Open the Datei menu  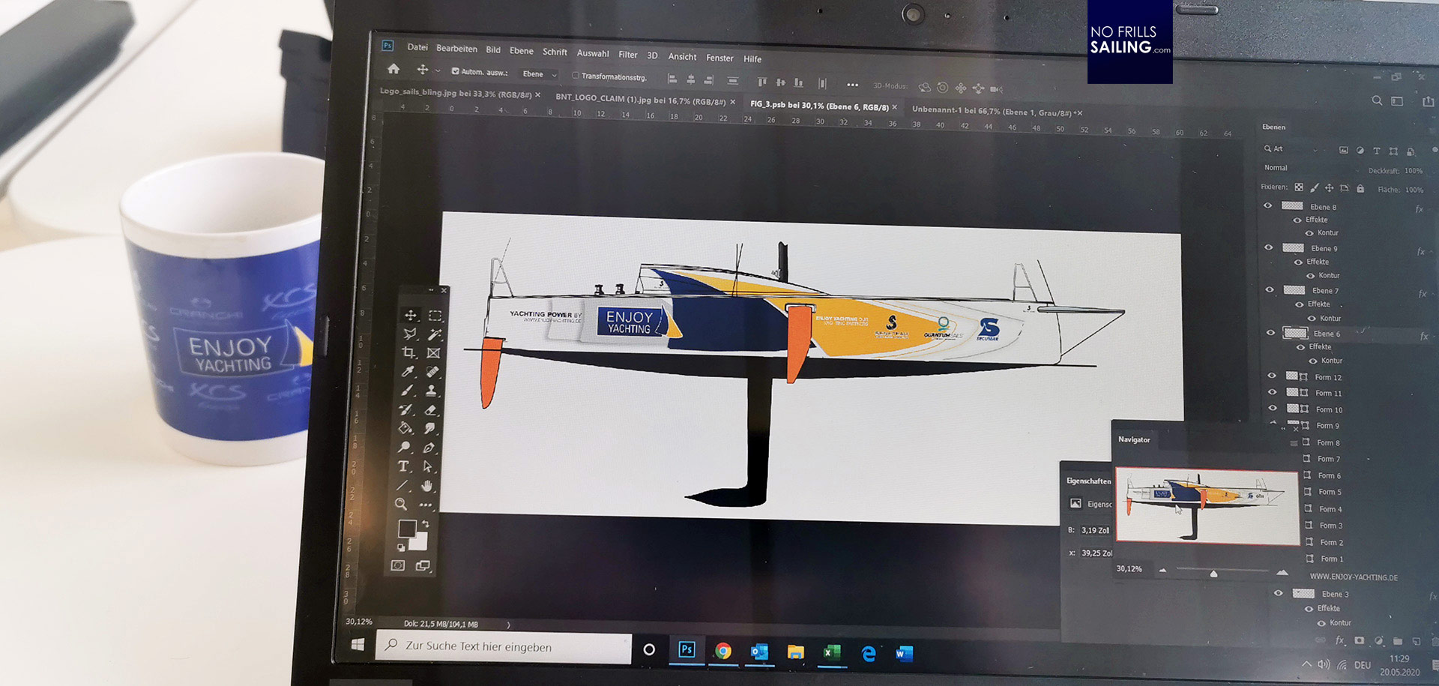[417, 47]
